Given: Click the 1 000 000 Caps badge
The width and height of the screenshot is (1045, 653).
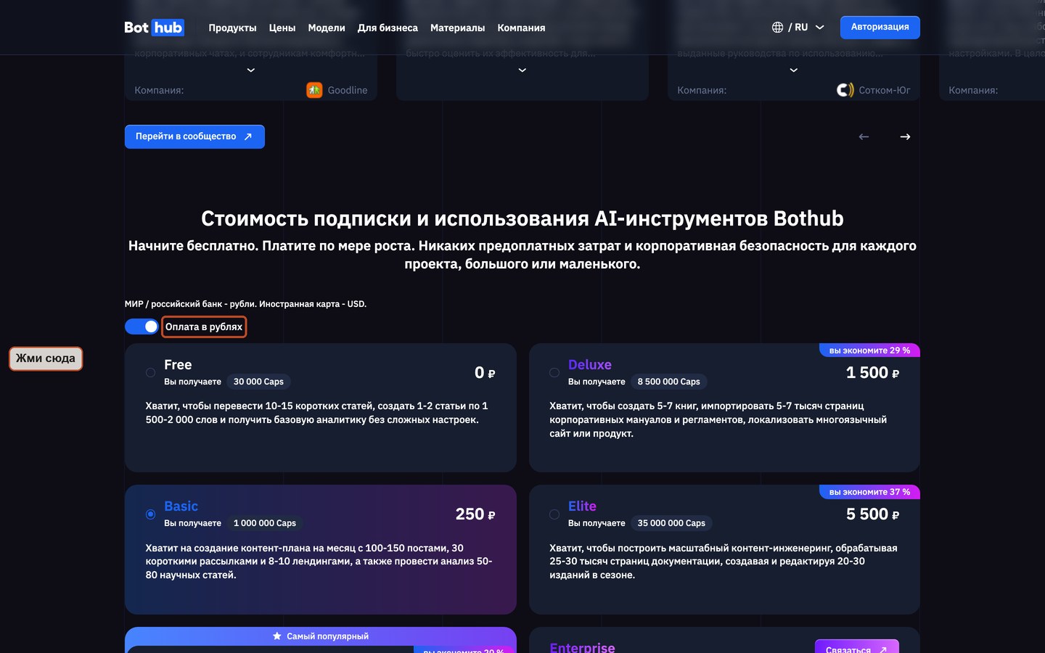Looking at the screenshot, I should [265, 523].
